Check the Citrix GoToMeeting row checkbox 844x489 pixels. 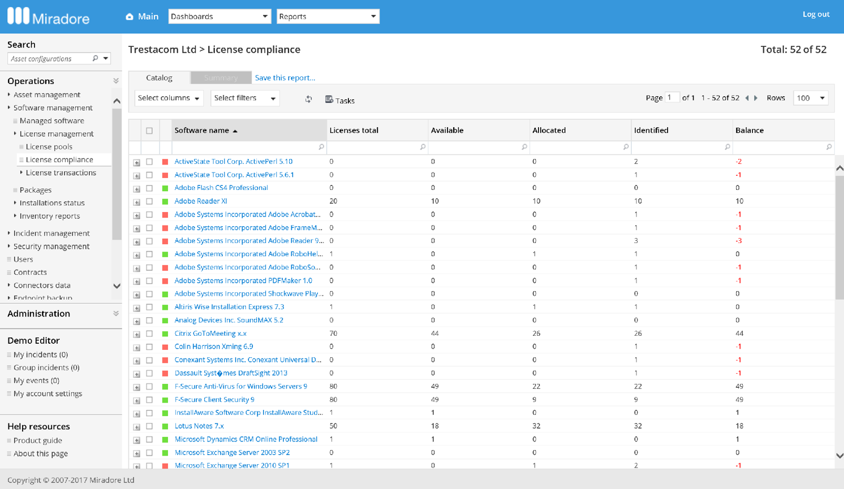click(x=149, y=334)
